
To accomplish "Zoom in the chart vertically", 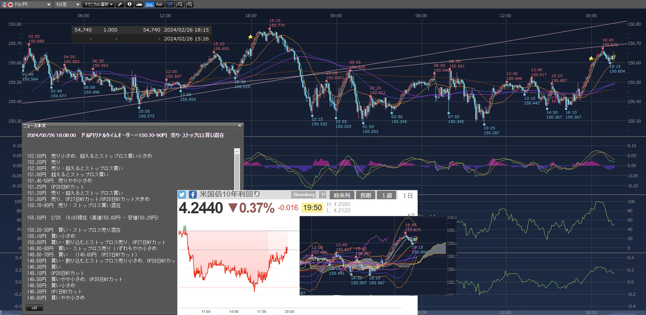I will (x=189, y=4).
